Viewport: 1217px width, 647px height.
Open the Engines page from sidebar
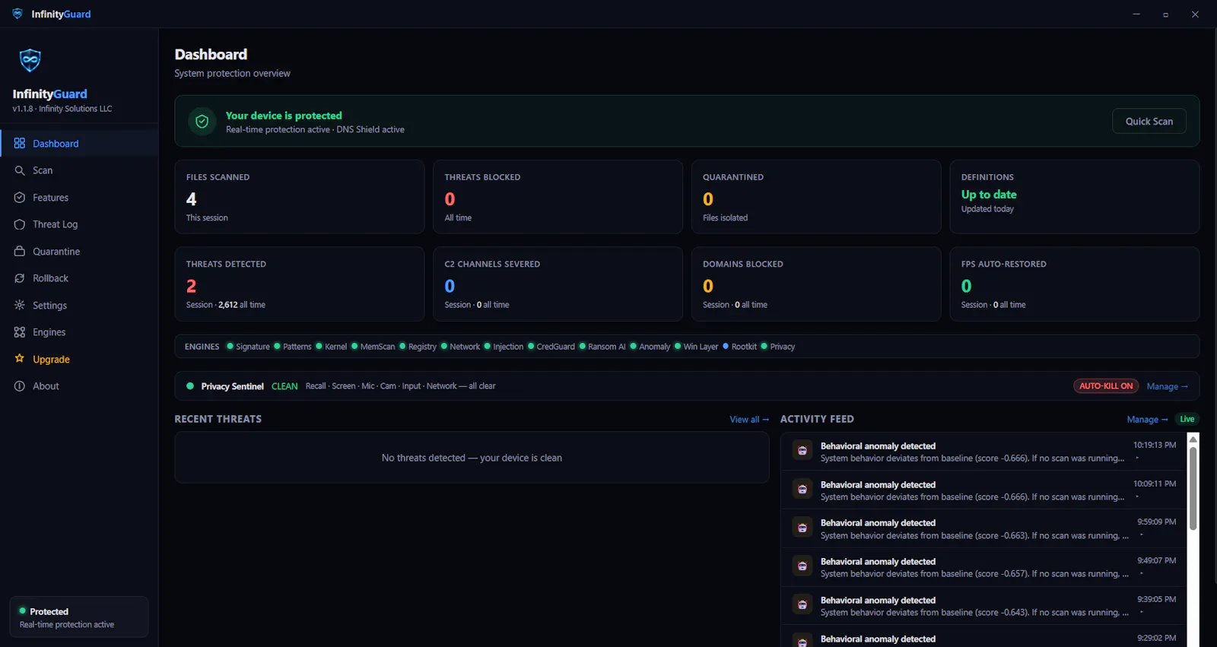[79, 332]
